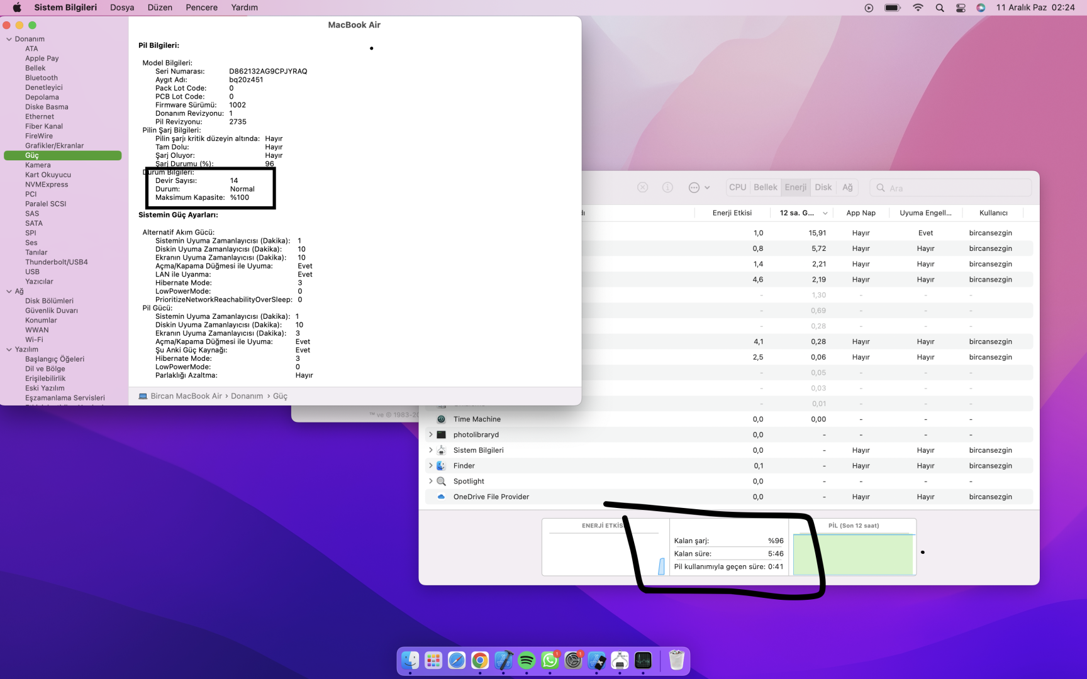The image size is (1087, 679).
Task: Open the Dosya menu
Action: (x=122, y=8)
